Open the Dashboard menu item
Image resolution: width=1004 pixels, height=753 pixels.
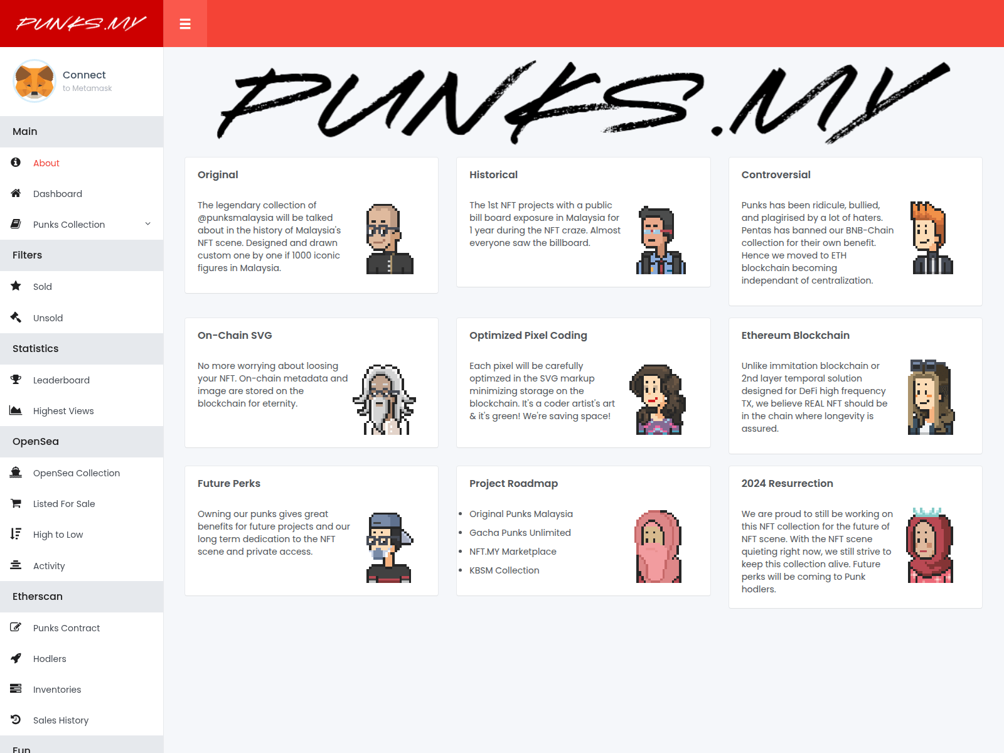coord(82,194)
